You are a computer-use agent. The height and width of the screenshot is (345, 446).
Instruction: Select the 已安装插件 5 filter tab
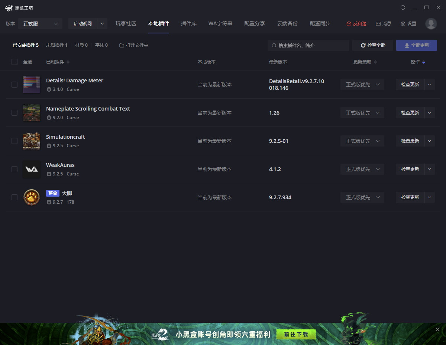[x=26, y=45]
